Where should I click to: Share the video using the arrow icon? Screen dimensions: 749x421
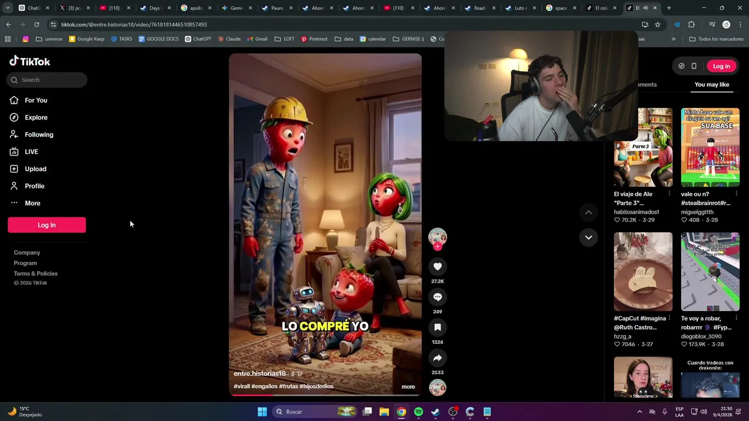click(437, 358)
